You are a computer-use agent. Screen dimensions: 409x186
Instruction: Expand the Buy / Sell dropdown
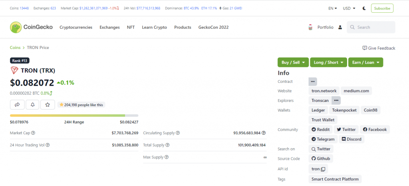[293, 63]
